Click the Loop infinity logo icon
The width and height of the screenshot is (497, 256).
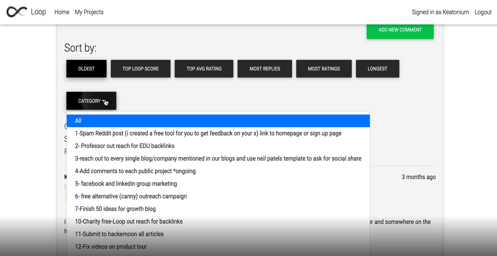click(17, 12)
